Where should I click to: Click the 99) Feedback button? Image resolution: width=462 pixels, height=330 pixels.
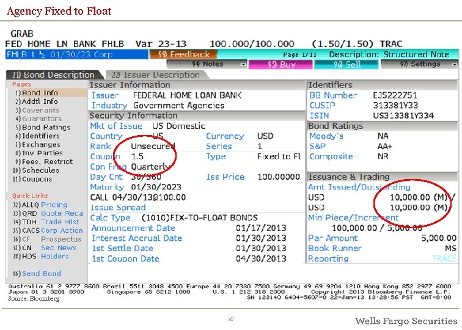183,54
